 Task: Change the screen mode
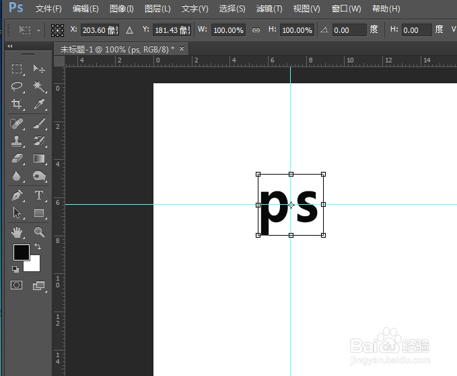point(39,285)
